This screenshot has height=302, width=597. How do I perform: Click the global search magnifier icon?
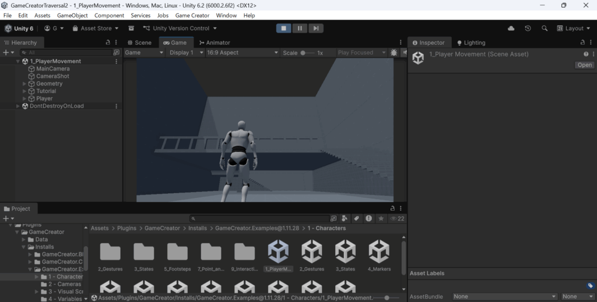point(545,28)
